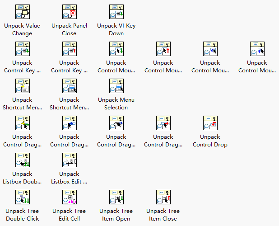Click the Unpack Tree Double Click icon
Viewport: 279px width, 226px height.
pyautogui.click(x=23, y=197)
